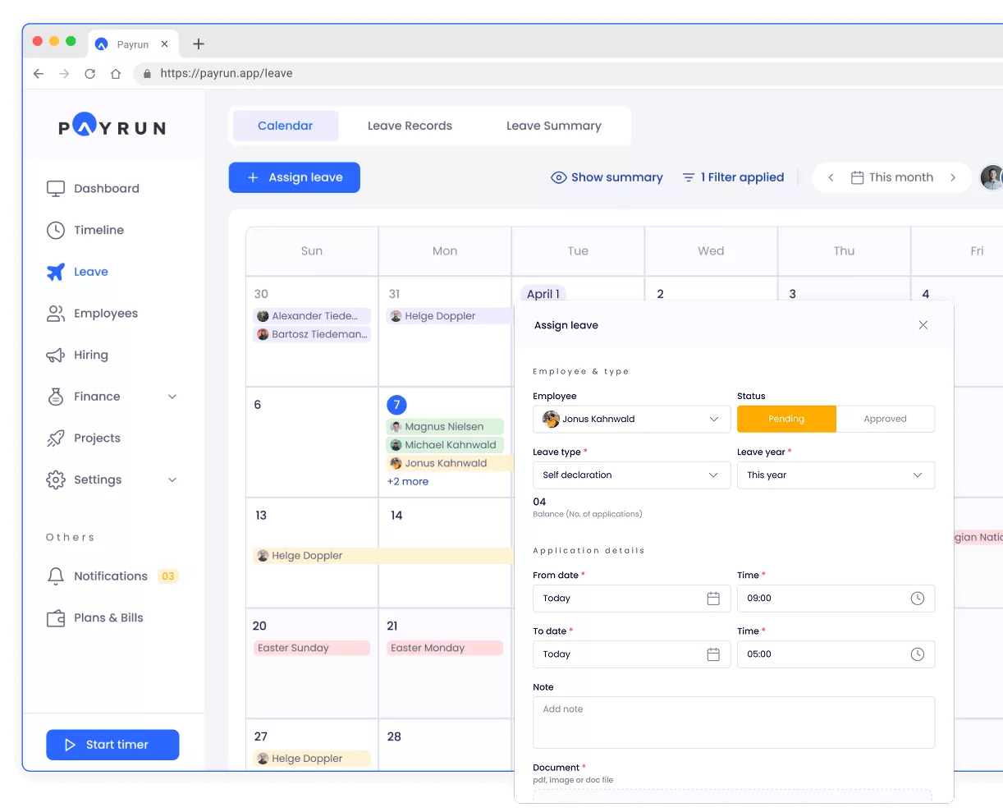Set leave status to Approved
The width and height of the screenshot is (1003, 812).
point(885,419)
